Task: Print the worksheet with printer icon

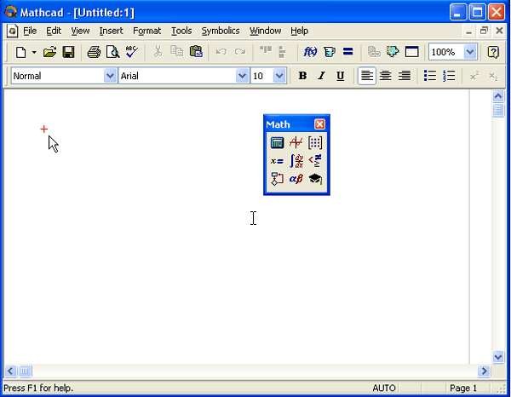Action: pos(94,52)
